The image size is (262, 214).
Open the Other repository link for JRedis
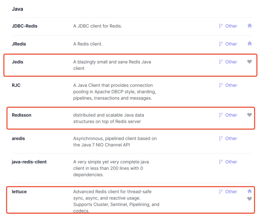click(231, 44)
